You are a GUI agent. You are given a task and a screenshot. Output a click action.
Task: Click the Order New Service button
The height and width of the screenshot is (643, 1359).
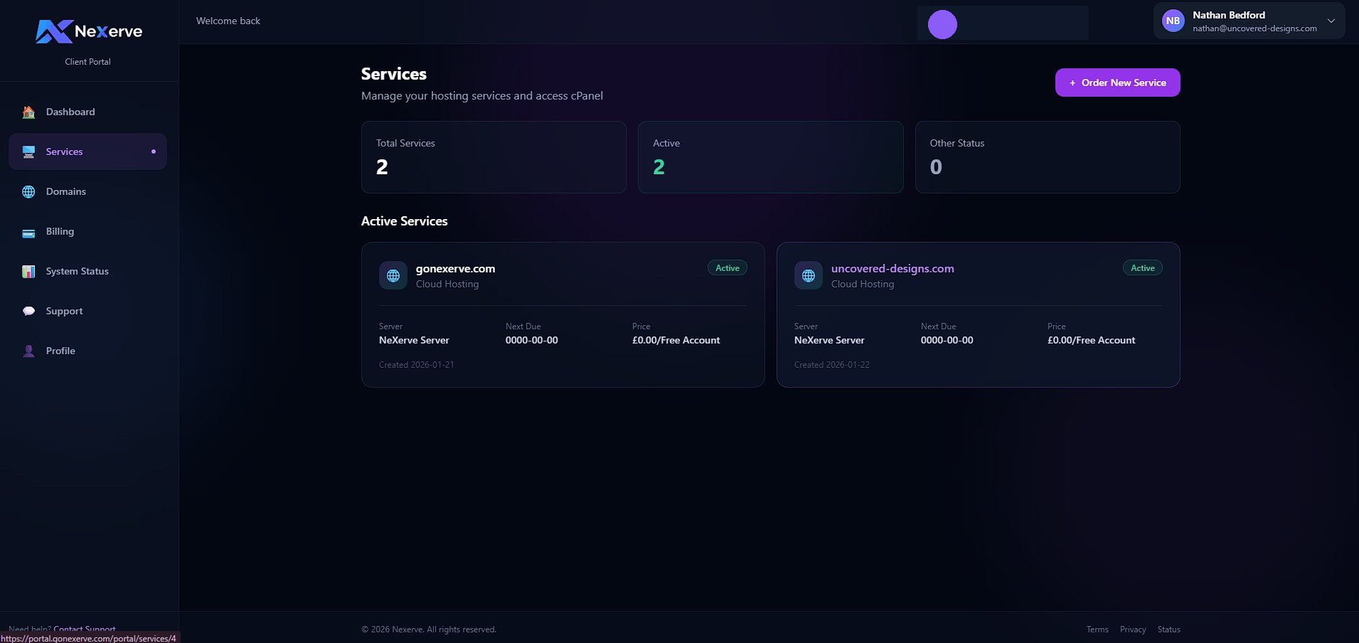[1116, 83]
